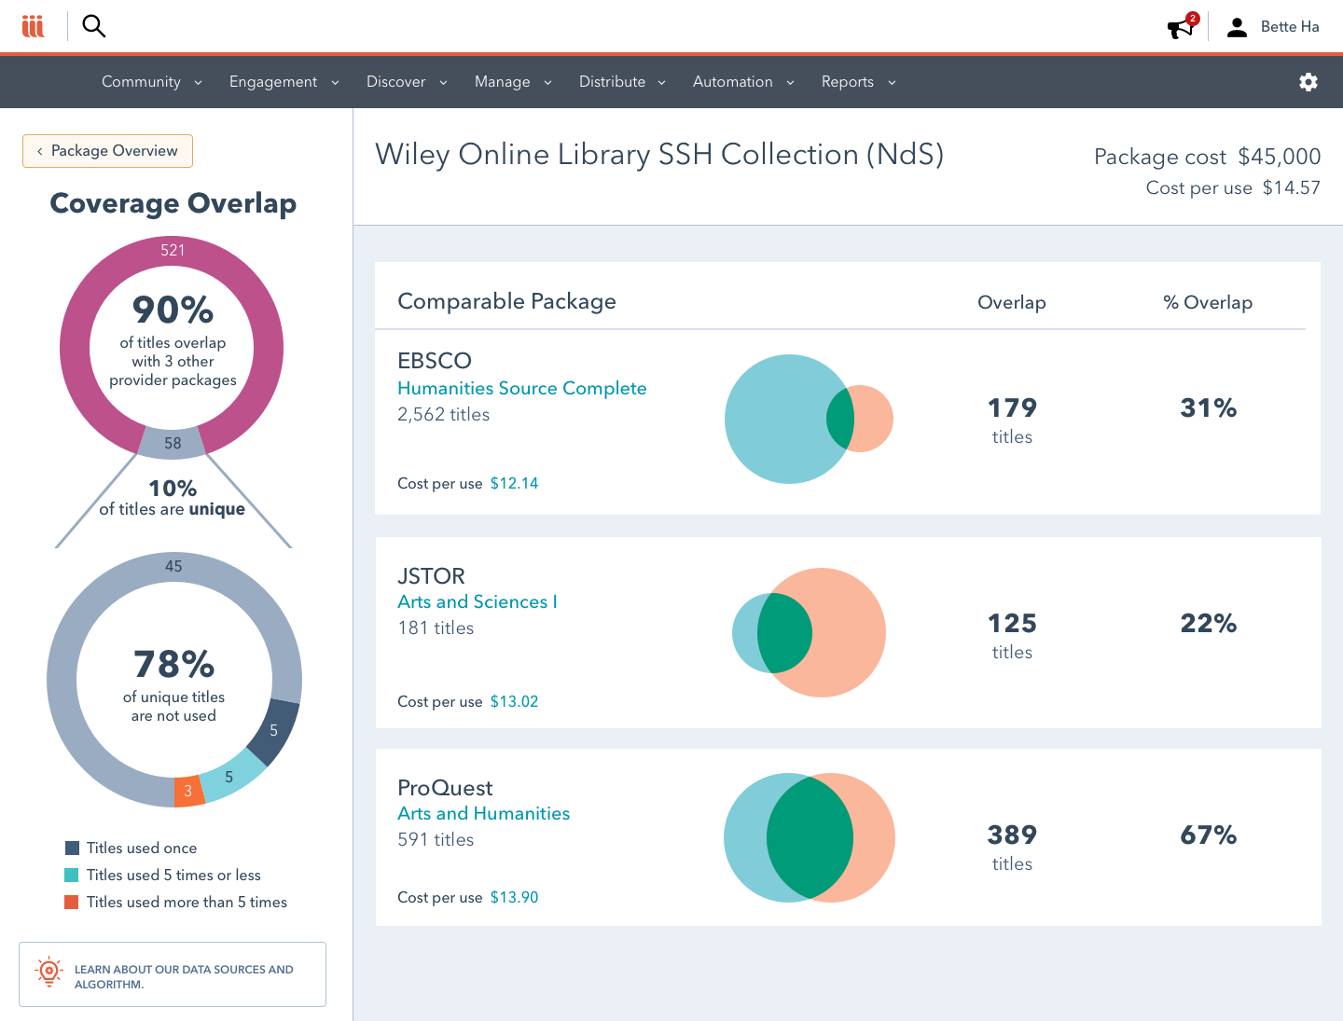1343x1021 pixels.
Task: Expand the Reports menu chevron
Action: 892,82
